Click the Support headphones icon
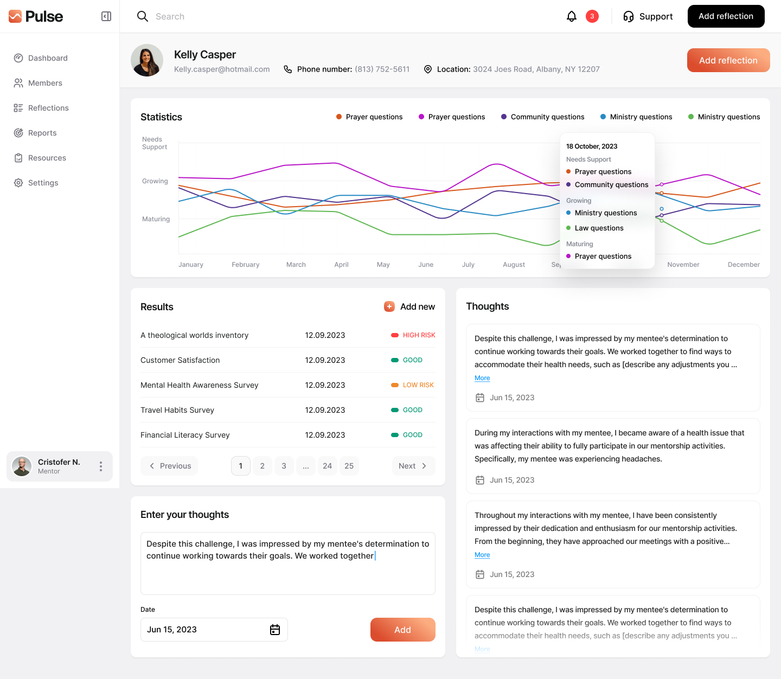The image size is (781, 679). point(629,16)
